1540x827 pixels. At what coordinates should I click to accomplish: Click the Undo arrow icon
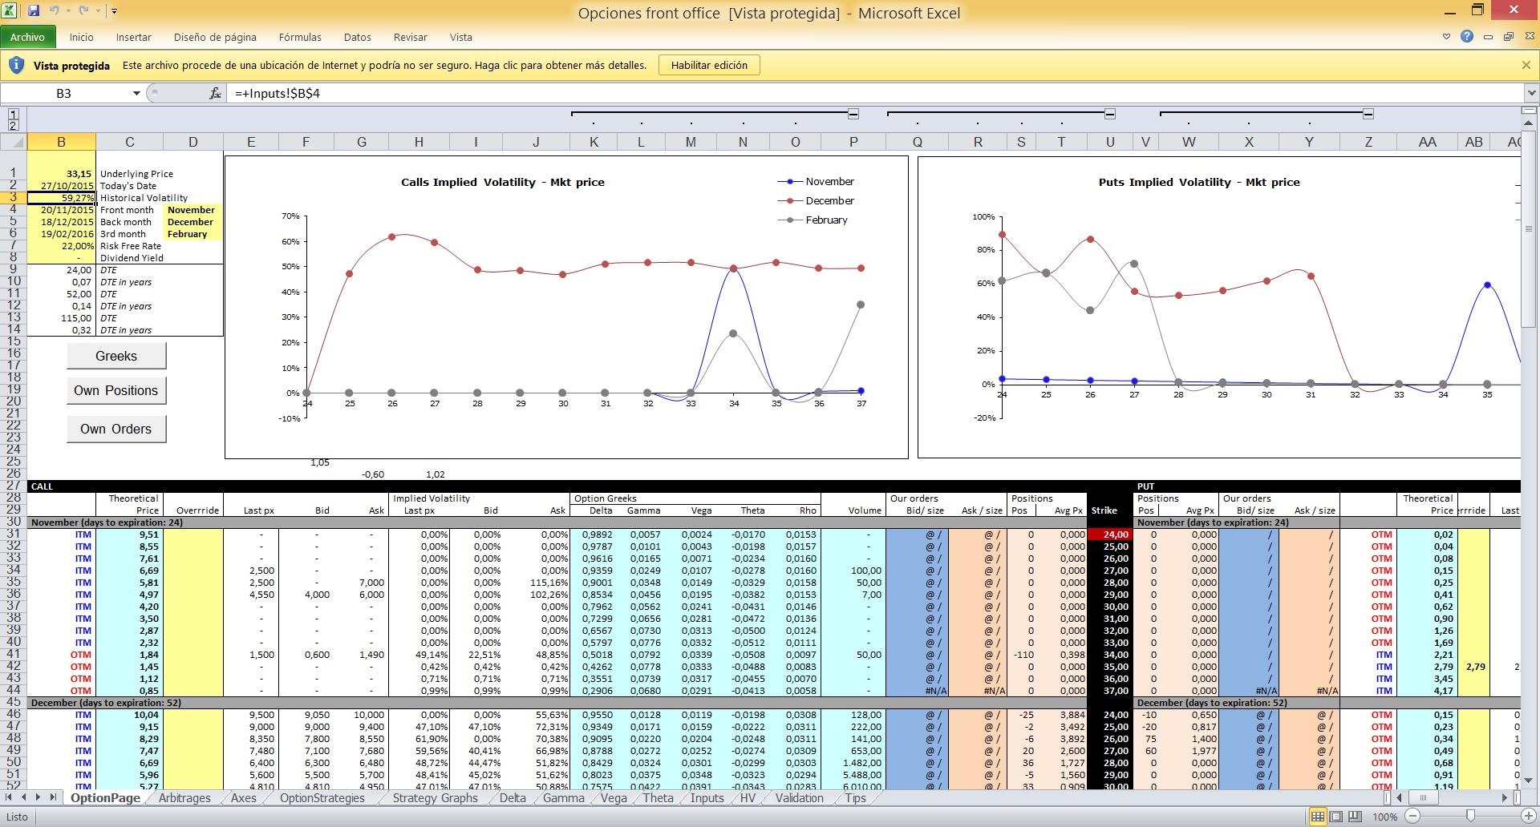pos(55,11)
